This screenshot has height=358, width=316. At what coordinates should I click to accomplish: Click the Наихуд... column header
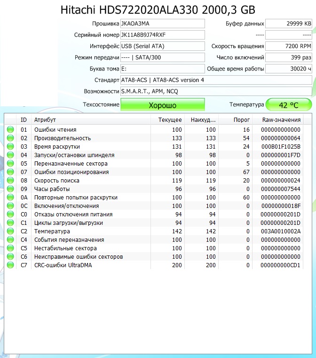coord(201,119)
